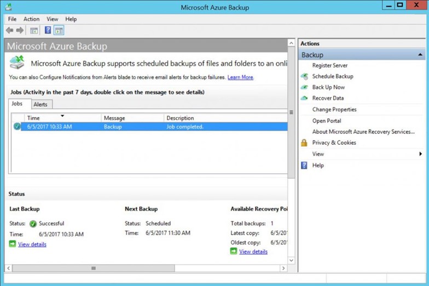
Task: Click the 'Backup' message cell
Action: [113, 127]
